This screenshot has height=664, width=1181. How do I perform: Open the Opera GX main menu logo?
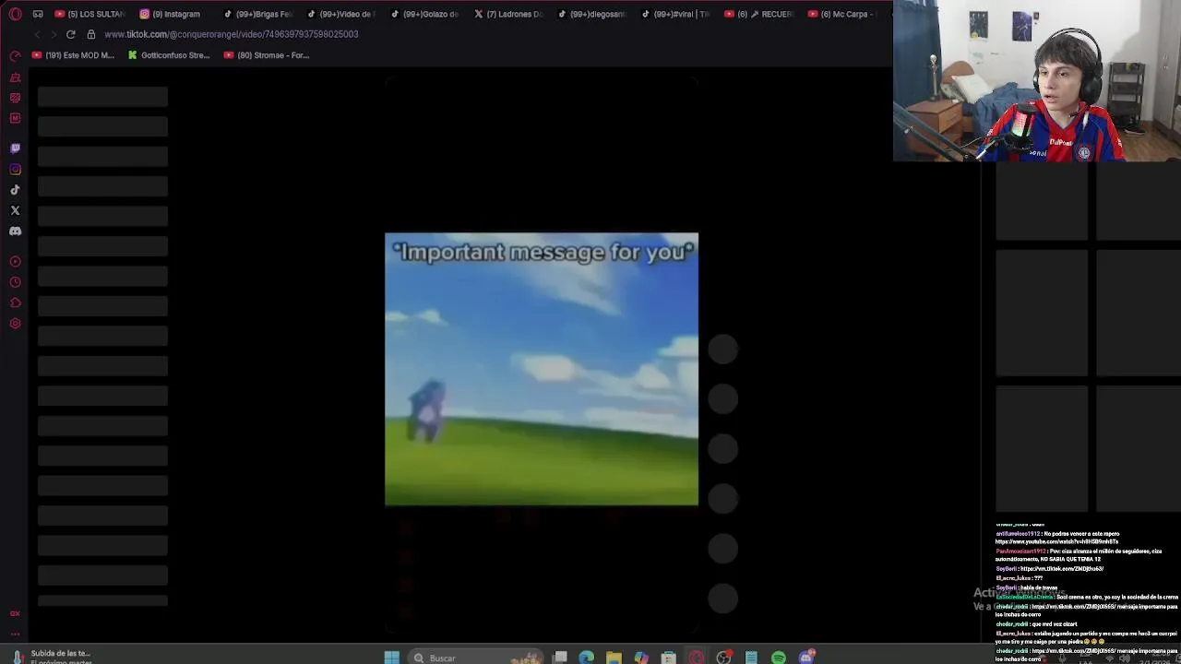click(15, 14)
